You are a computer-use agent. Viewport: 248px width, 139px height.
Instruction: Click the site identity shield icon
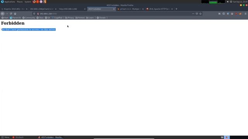(x=34, y=14)
